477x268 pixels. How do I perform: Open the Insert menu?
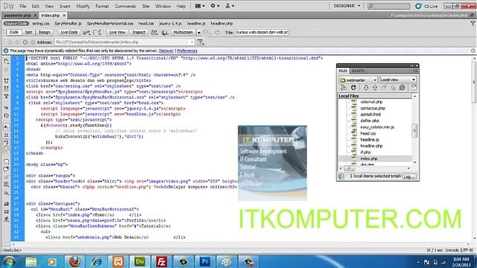(65, 6)
